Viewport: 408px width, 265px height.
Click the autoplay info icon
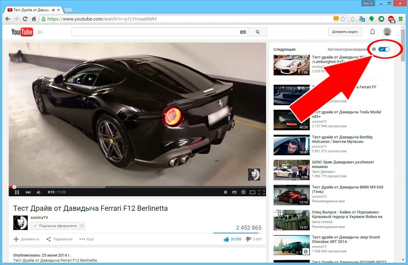pyautogui.click(x=374, y=49)
